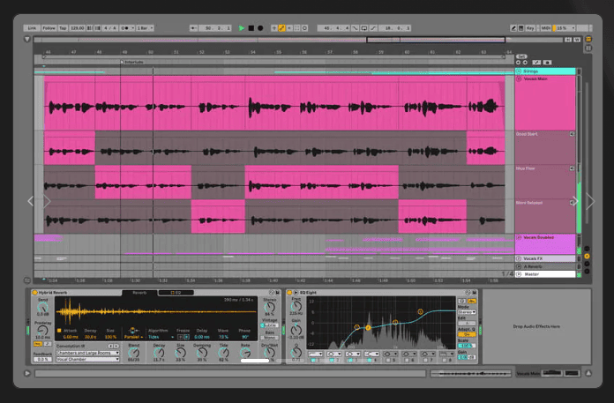Adjust the Predelay knob
The height and width of the screenshot is (403, 614).
pos(42,331)
